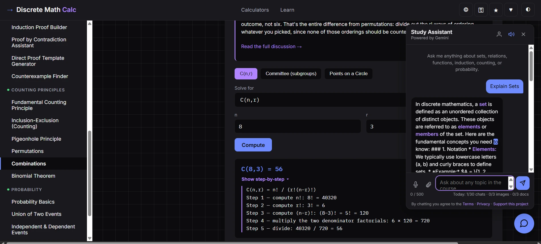Open Permutations in sidebar

[28, 151]
